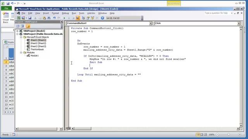Click the Full Module View button in code pane
The height and width of the screenshot is (139, 248).
click(69, 129)
